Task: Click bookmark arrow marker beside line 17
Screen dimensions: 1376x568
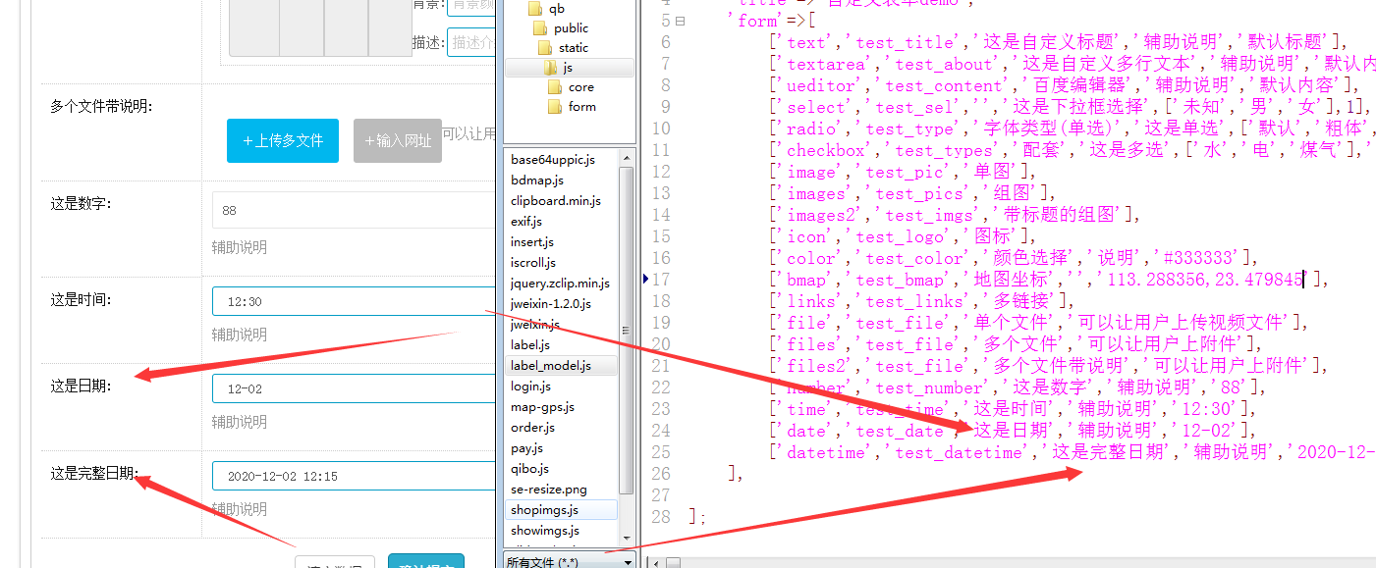Action: [645, 280]
